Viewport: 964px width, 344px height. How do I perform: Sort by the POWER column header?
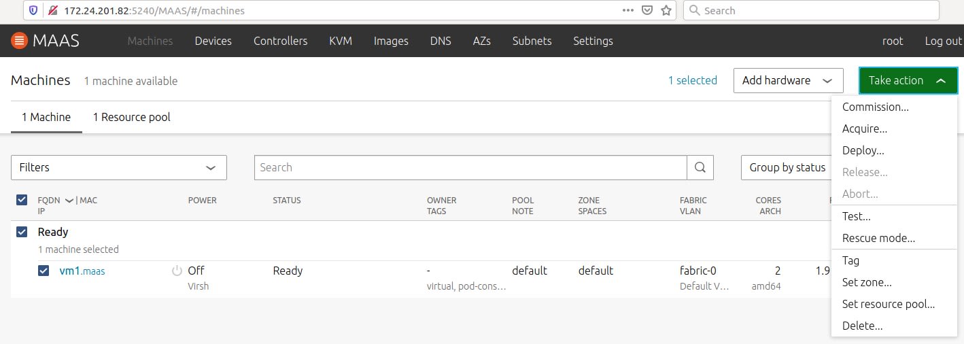click(202, 201)
